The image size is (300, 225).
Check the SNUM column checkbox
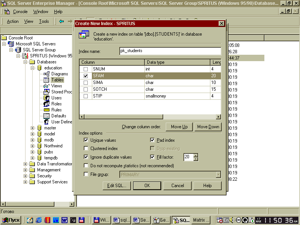(x=86, y=69)
